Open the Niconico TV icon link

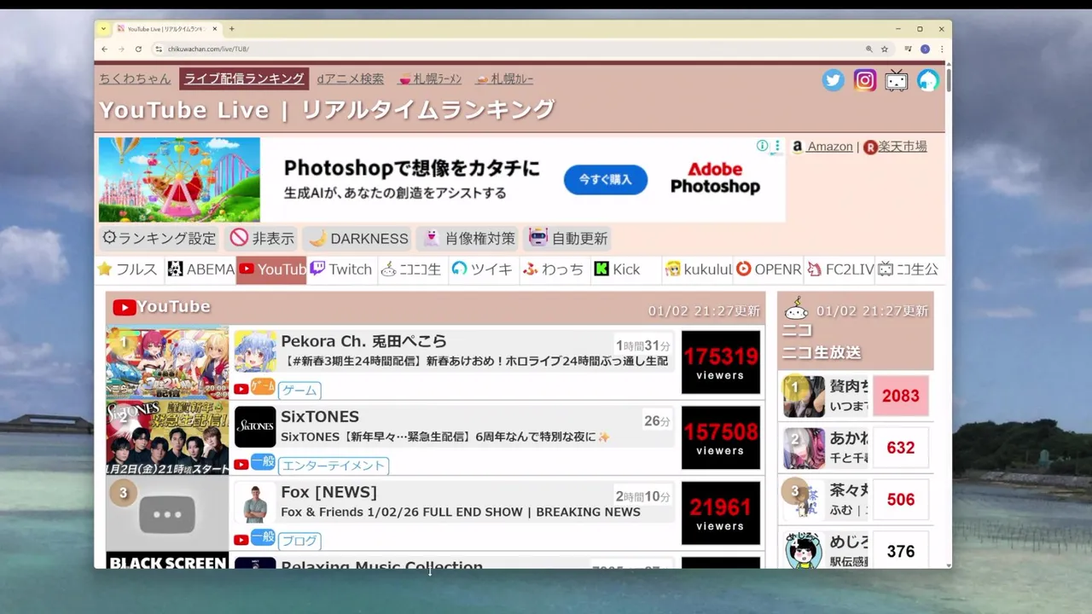coord(897,80)
